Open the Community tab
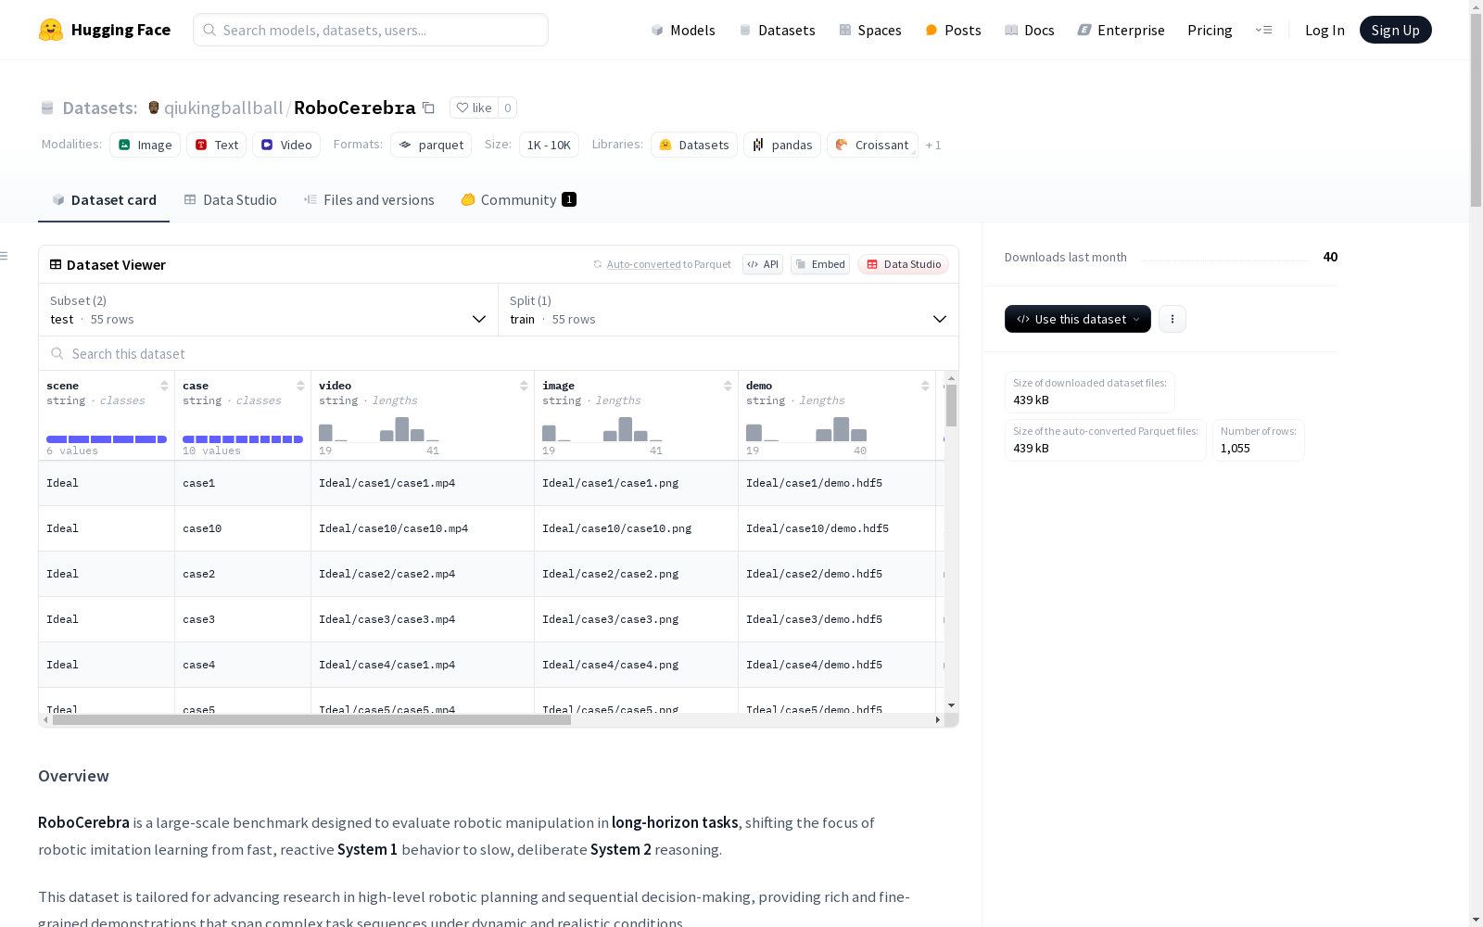Image resolution: width=1483 pixels, height=927 pixels. [x=518, y=200]
